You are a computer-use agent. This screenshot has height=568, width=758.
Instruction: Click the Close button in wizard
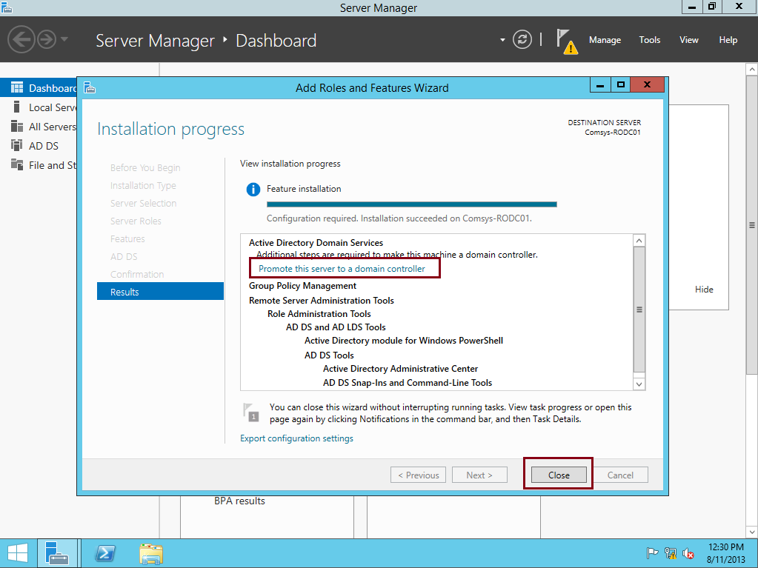pos(559,475)
